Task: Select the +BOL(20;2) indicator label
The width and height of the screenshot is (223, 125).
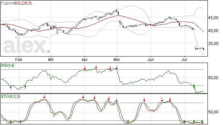Action: click(x=21, y=3)
